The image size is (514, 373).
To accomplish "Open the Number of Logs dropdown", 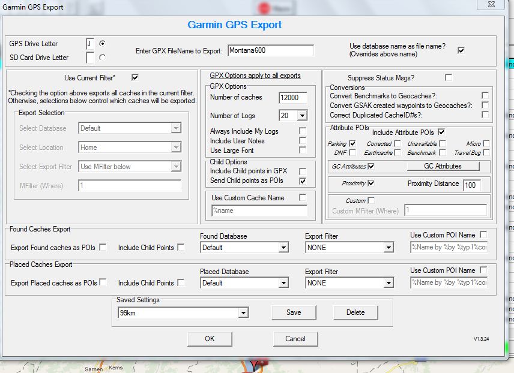I will [302, 116].
